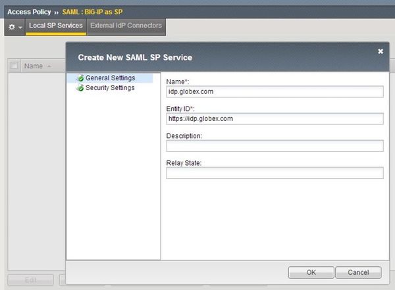Focus the Entity ID text field
395x290 pixels.
pyautogui.click(x=275, y=119)
